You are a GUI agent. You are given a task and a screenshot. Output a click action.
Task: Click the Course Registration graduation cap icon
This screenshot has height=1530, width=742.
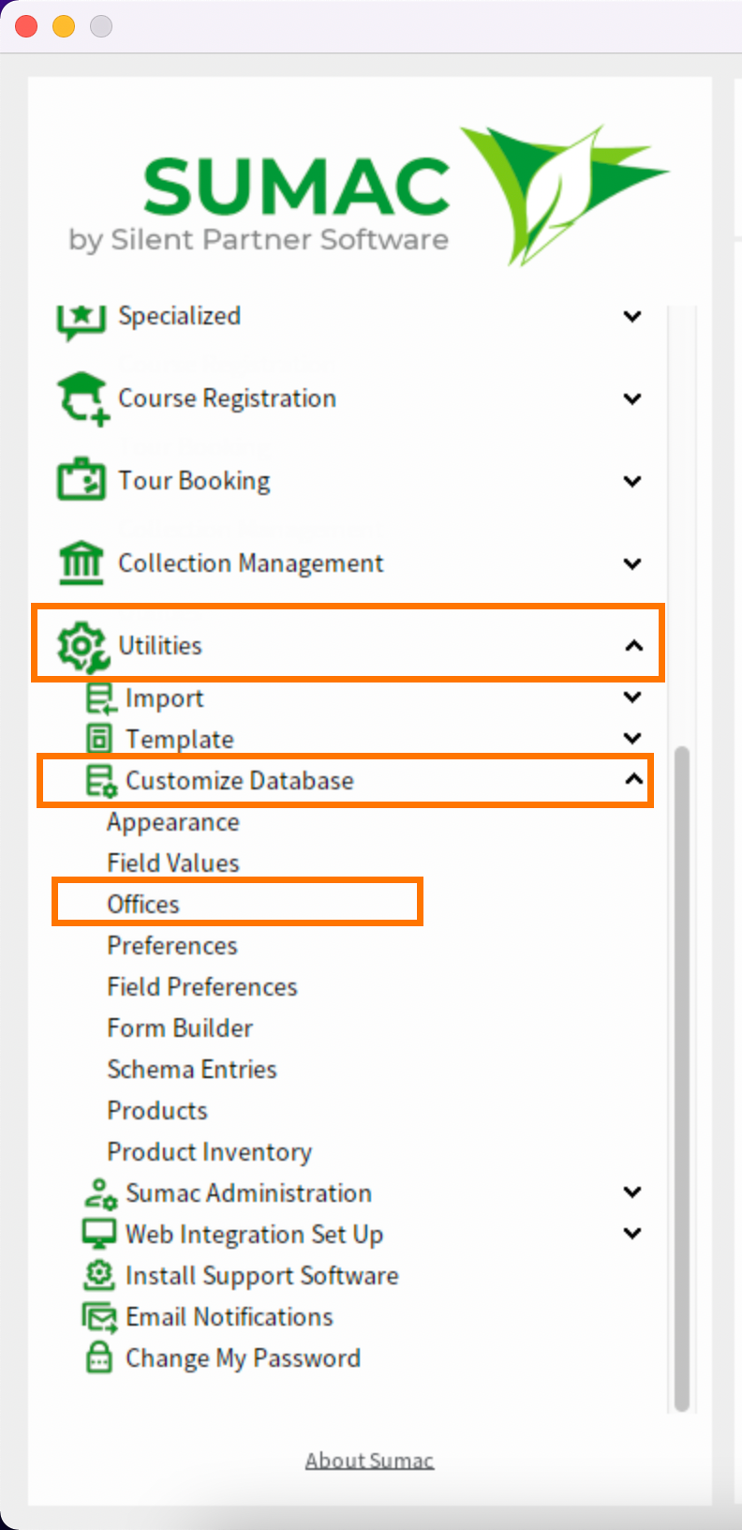(x=82, y=398)
